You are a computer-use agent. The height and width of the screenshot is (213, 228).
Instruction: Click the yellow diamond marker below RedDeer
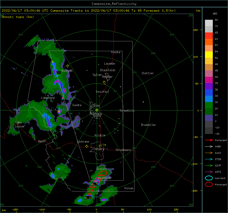(104, 82)
